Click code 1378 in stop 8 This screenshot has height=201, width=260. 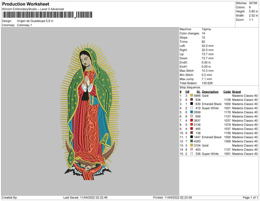click(227, 125)
